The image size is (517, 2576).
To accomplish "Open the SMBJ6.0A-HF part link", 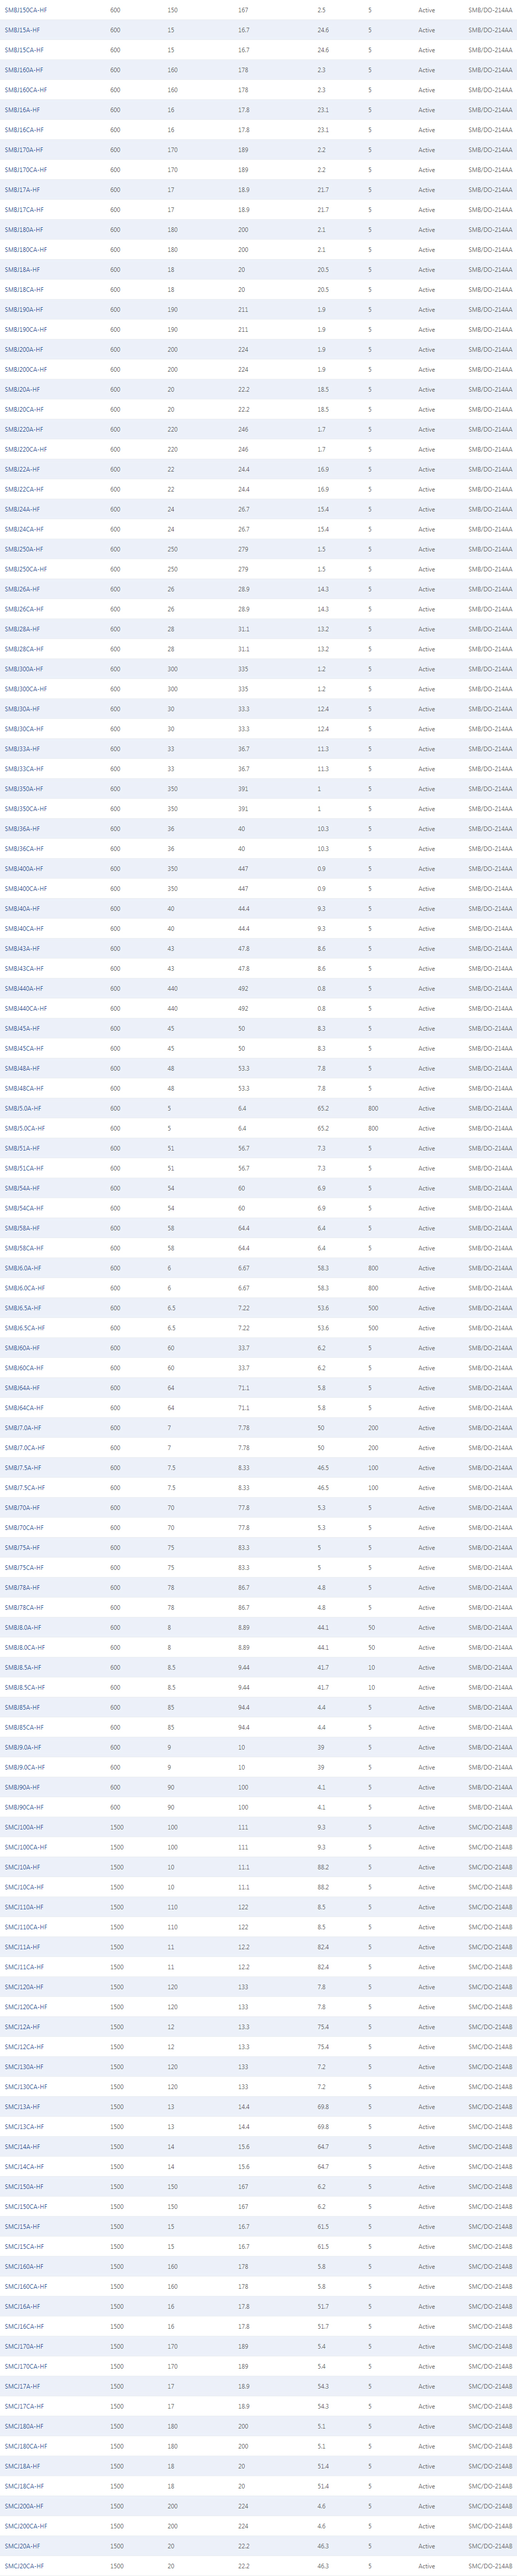I will (x=23, y=1268).
